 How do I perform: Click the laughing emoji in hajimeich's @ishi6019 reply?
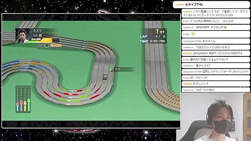(x=225, y=27)
